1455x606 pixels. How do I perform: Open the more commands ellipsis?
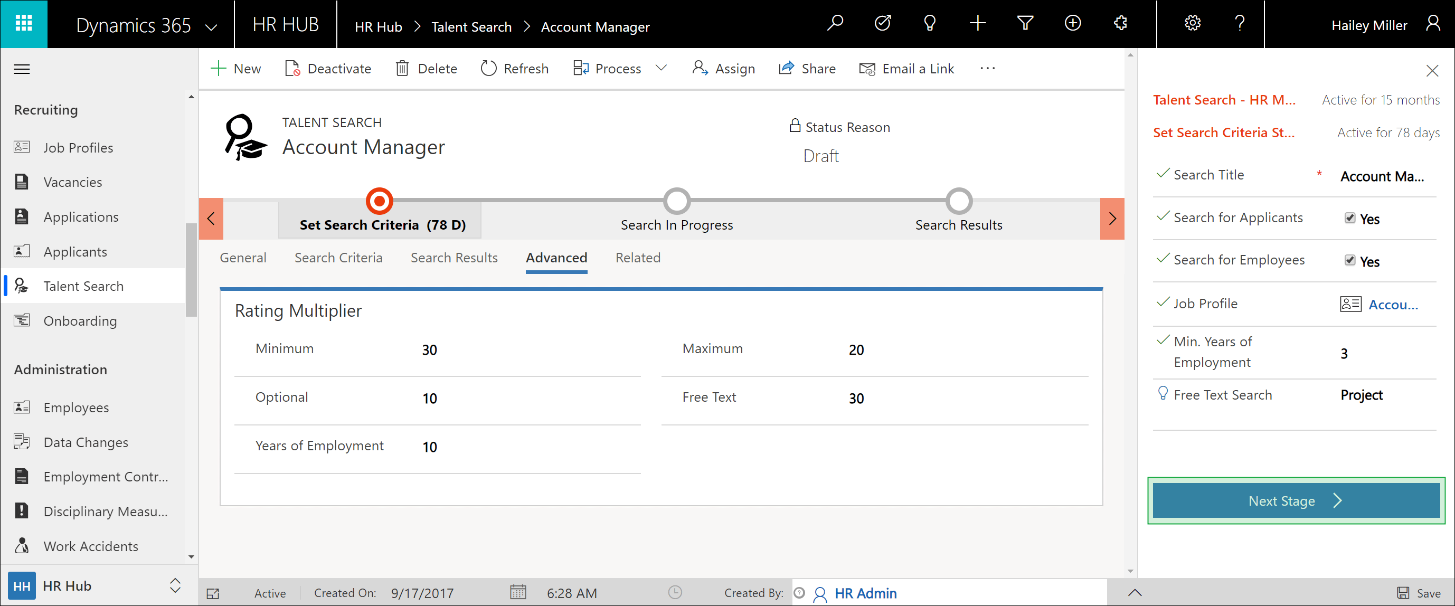(988, 68)
